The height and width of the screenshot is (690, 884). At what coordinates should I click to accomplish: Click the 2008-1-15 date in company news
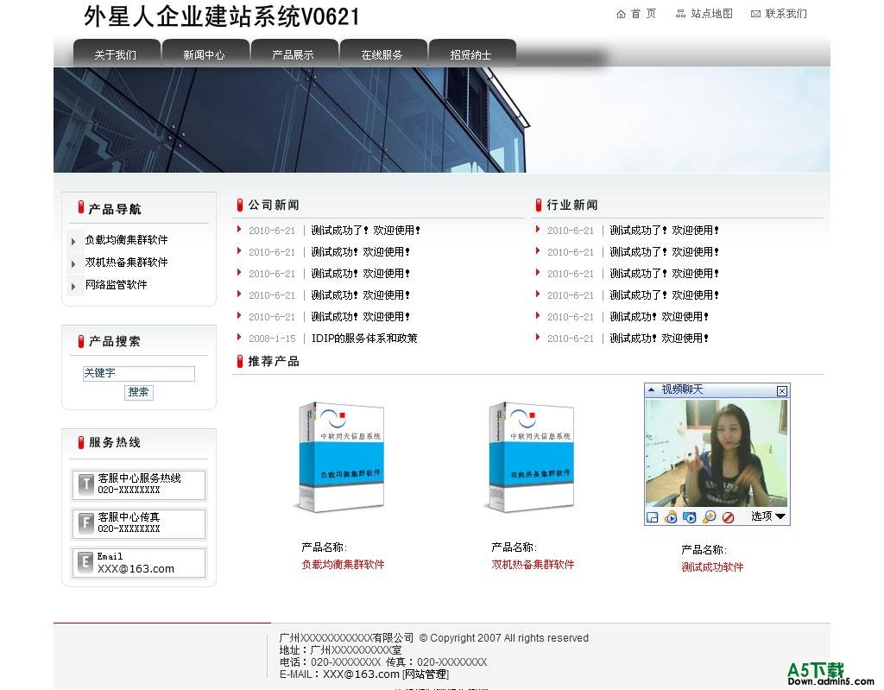pos(272,339)
